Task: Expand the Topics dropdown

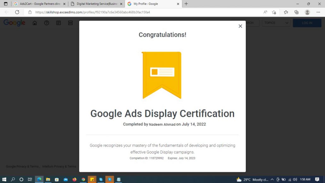Action: pos(276,23)
